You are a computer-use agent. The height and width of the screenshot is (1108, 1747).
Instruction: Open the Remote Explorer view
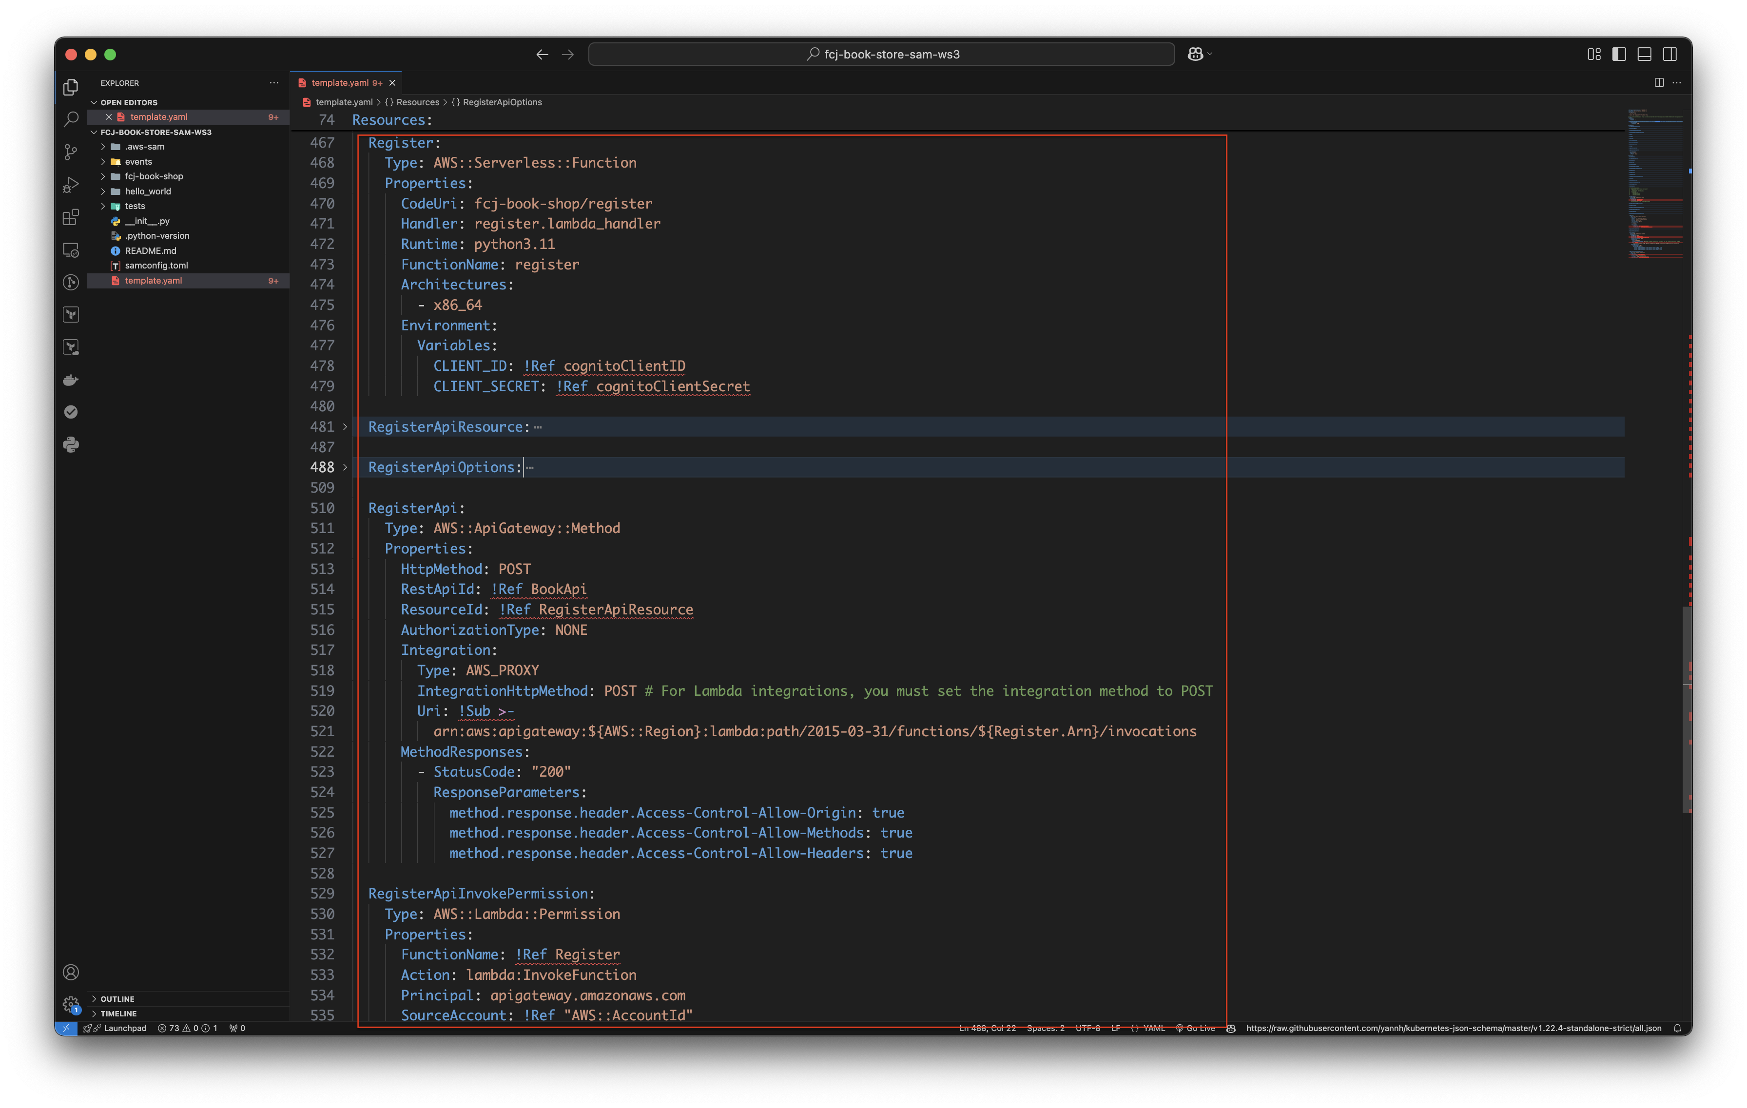[x=70, y=250]
